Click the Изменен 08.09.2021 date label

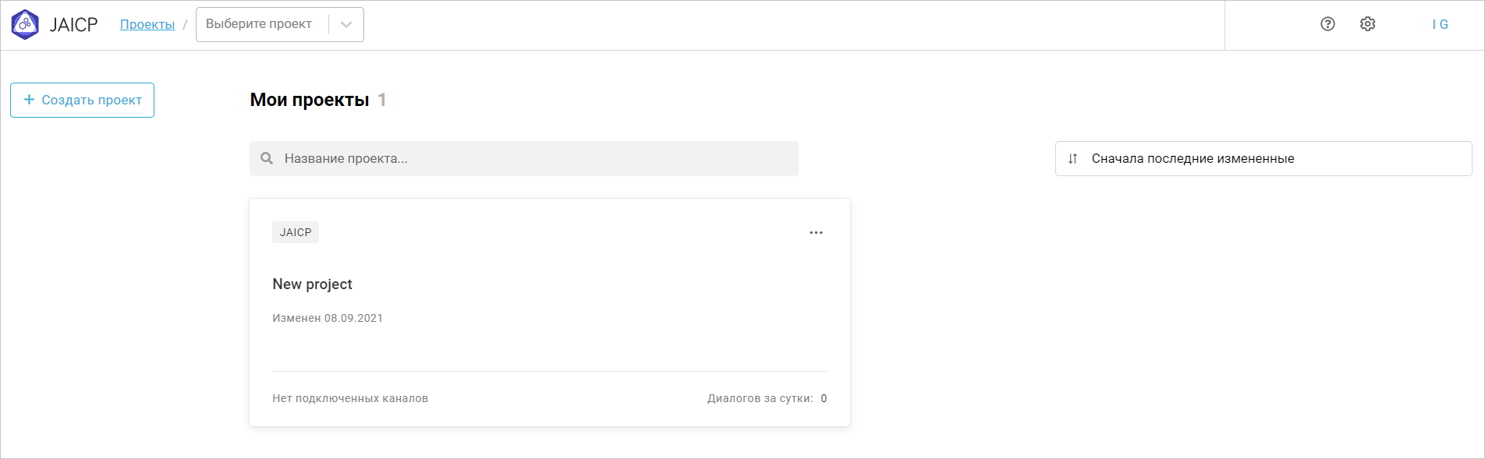tap(328, 317)
